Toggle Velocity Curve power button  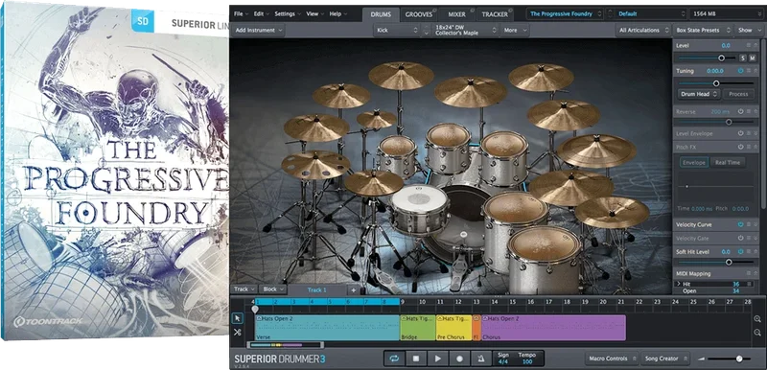point(740,225)
